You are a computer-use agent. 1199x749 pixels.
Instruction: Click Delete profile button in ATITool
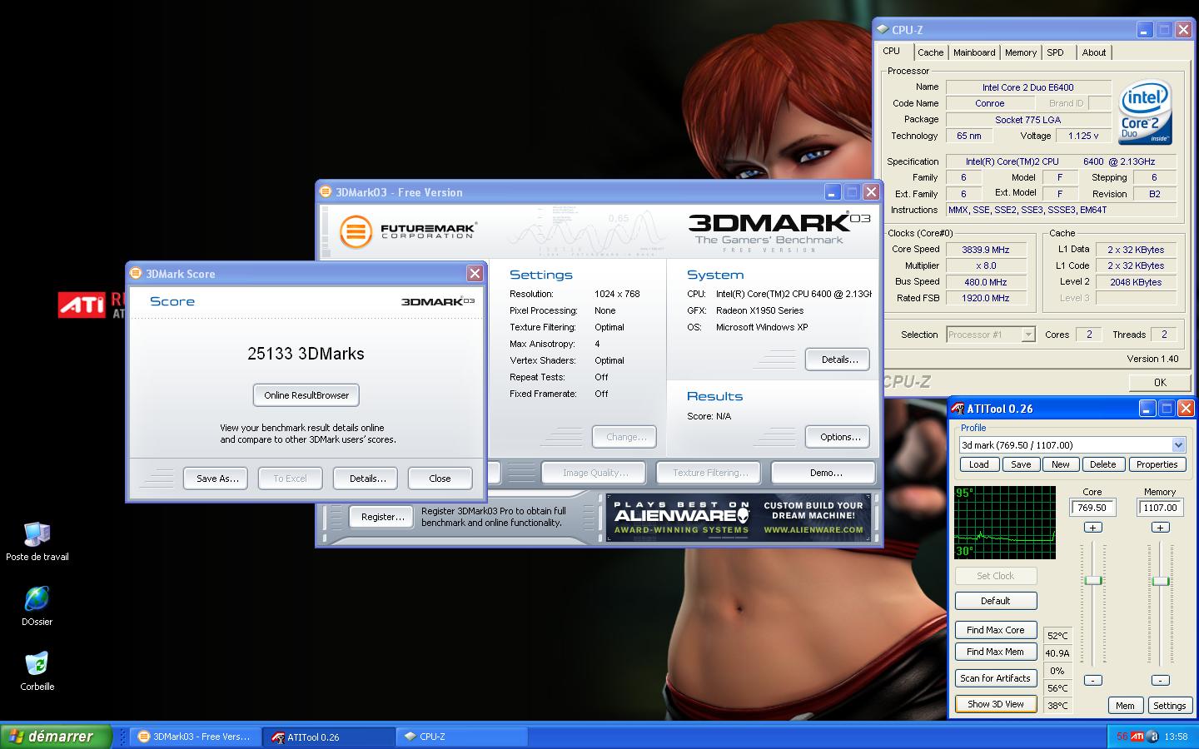tap(1102, 464)
